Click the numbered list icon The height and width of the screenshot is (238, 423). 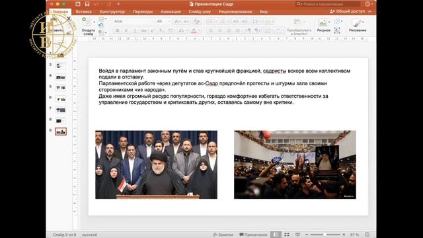(x=223, y=21)
